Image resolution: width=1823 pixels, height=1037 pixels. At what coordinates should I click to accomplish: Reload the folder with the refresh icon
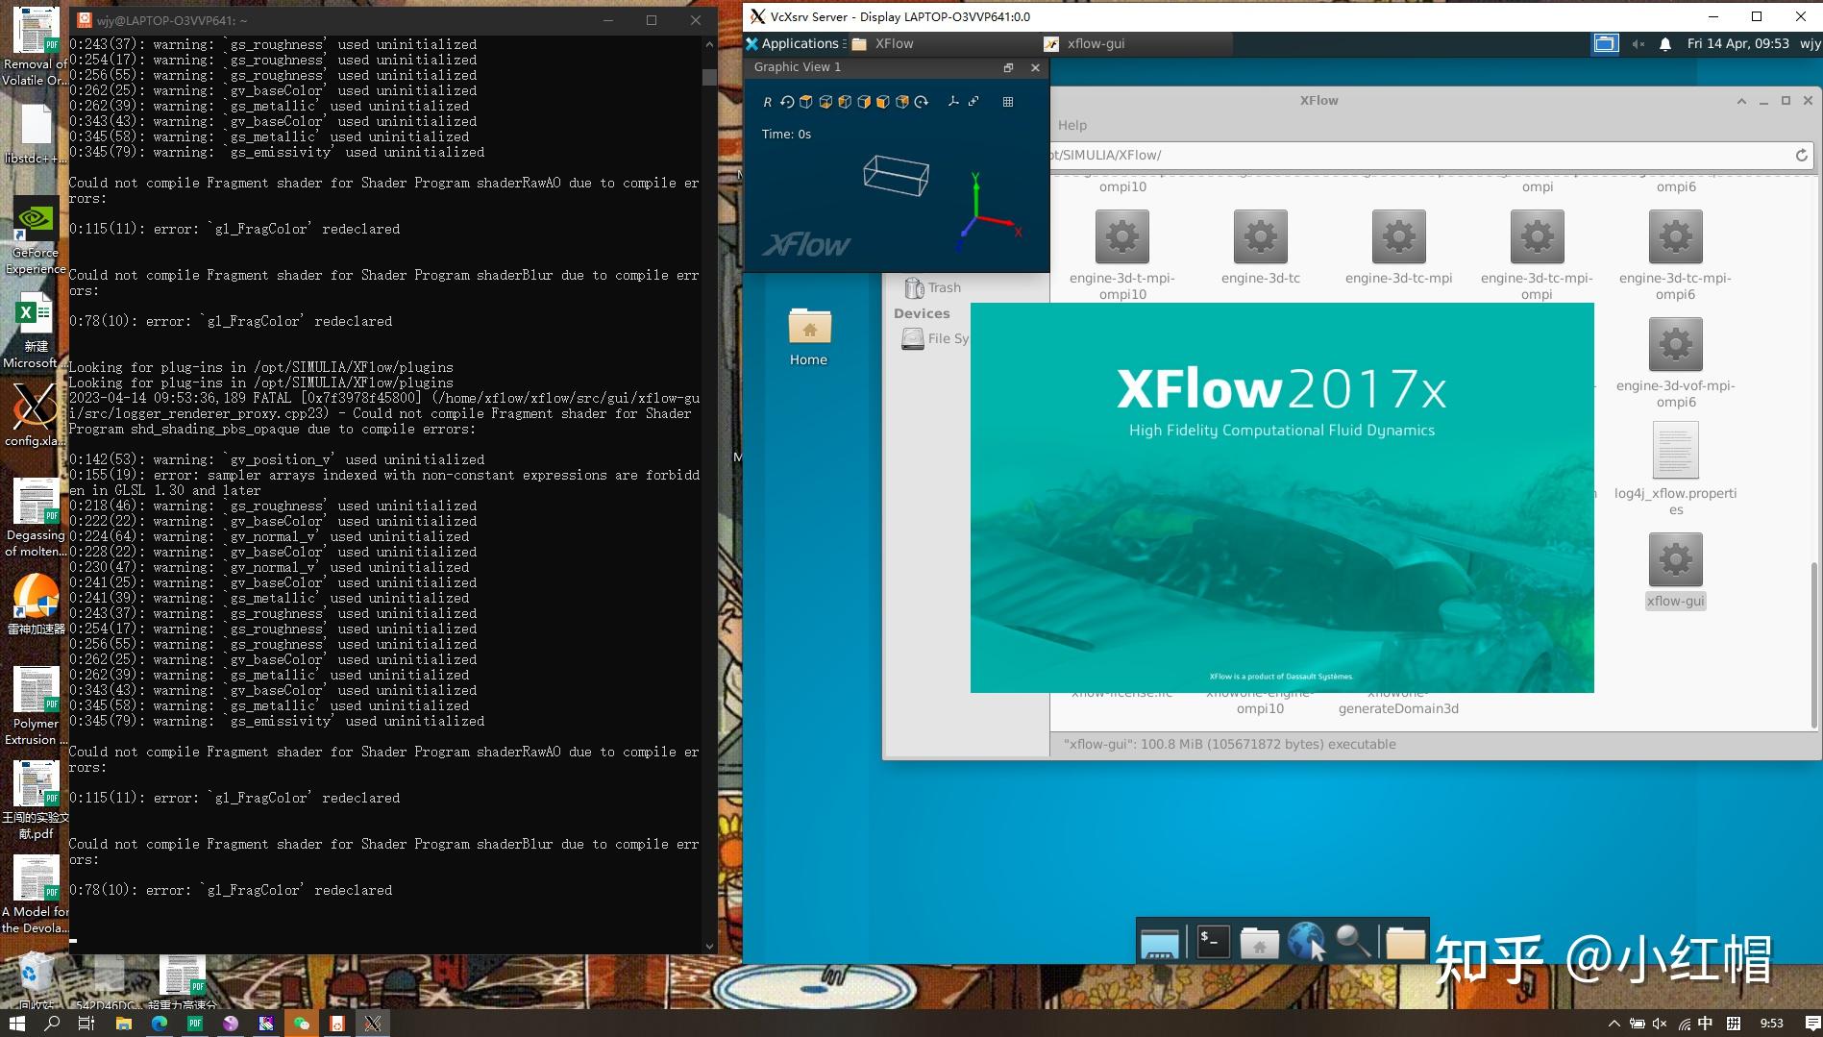[x=1801, y=155]
